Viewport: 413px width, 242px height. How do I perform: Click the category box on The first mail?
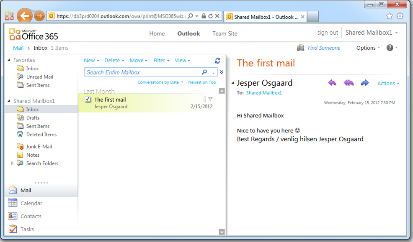point(205,99)
